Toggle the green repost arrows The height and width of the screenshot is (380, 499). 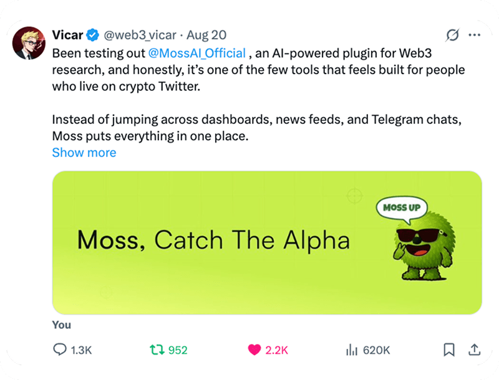tap(157, 350)
